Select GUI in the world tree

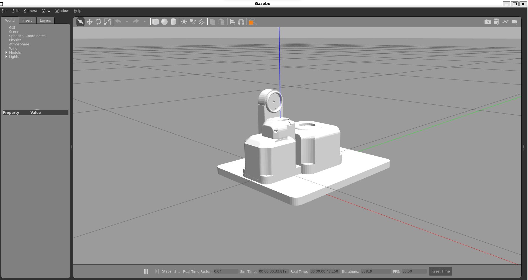[12, 28]
